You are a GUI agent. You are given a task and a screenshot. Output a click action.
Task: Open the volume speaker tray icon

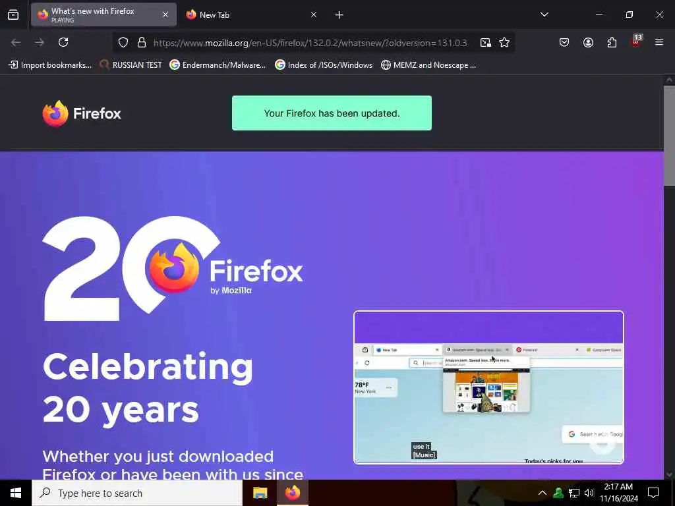coord(589,493)
